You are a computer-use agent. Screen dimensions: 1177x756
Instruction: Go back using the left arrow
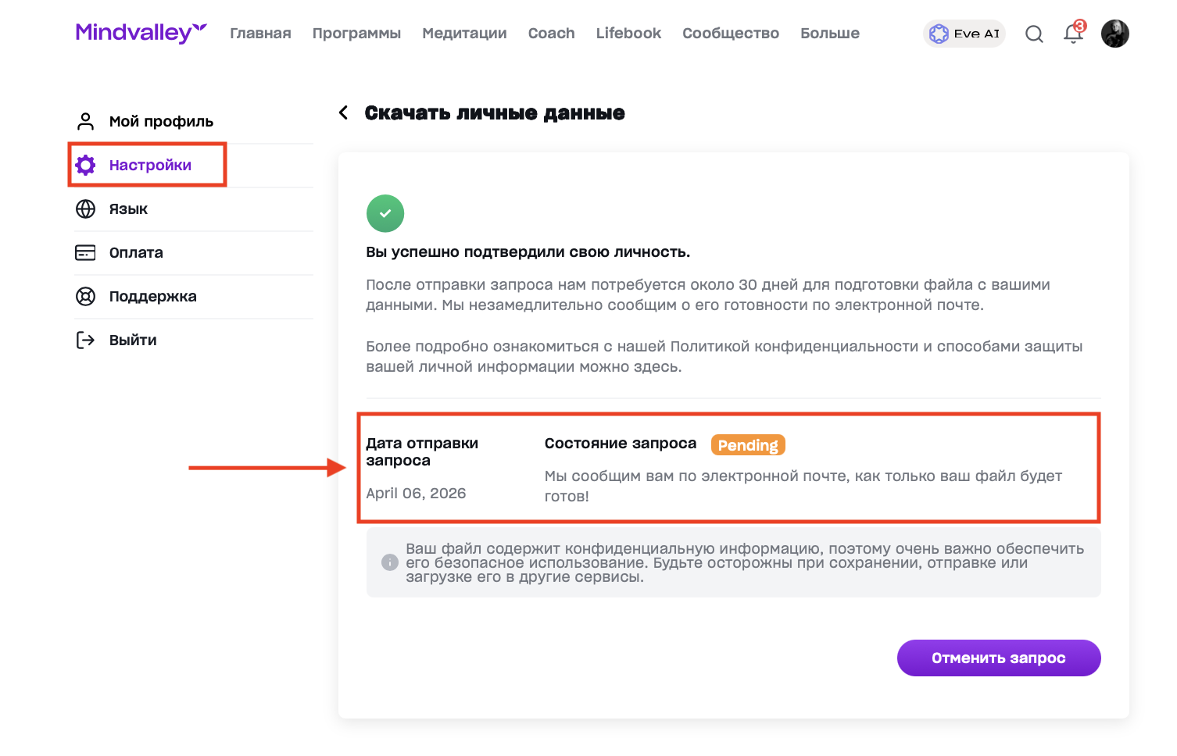coord(343,112)
